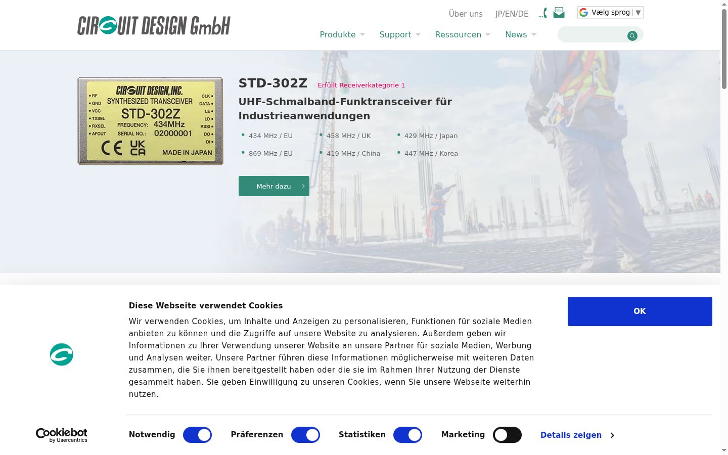Click the green G logo in cookie banner
The width and height of the screenshot is (728, 455).
point(62,354)
